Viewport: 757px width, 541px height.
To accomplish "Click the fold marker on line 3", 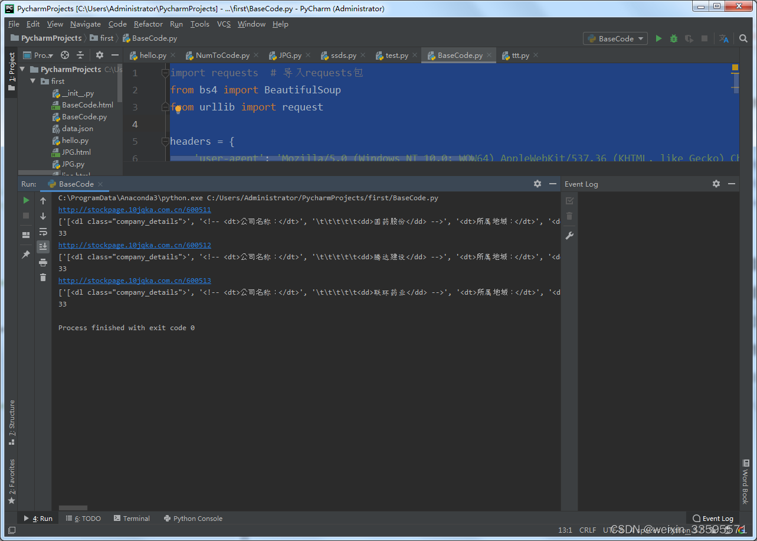I will [x=165, y=107].
